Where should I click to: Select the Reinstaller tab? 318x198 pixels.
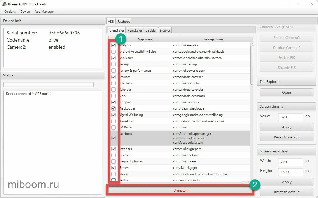click(x=135, y=31)
